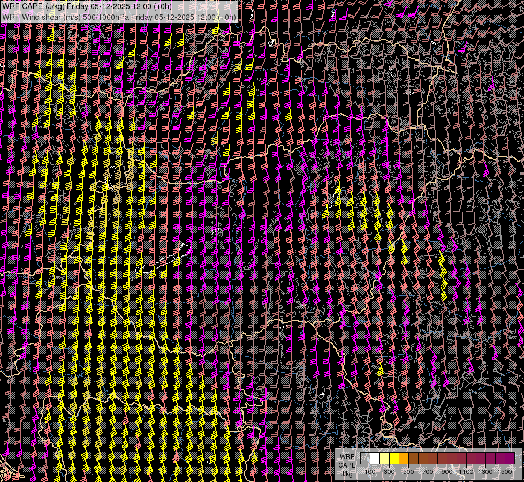
Task: Select the 1500 label on legend scale
Action: point(505,472)
